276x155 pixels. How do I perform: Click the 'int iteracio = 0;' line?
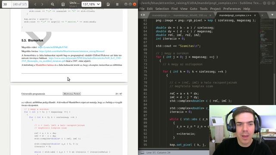pos(170,39)
